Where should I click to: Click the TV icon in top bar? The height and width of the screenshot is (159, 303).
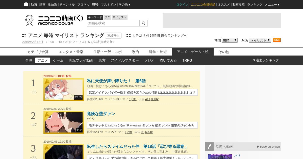[26, 4]
